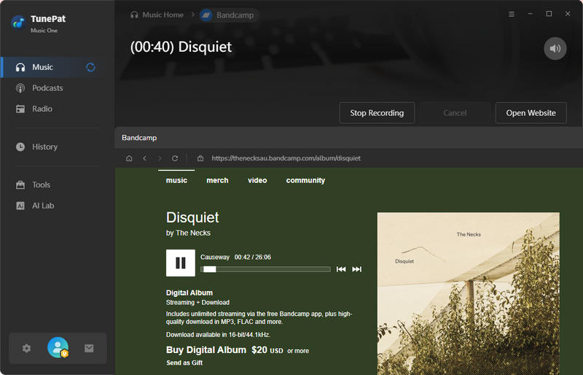Image resolution: width=583 pixels, height=375 pixels.
Task: Open the hamburger menu in title bar
Action: [511, 14]
